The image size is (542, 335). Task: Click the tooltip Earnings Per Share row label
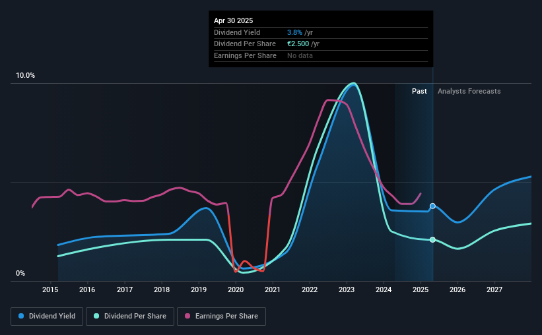(245, 55)
